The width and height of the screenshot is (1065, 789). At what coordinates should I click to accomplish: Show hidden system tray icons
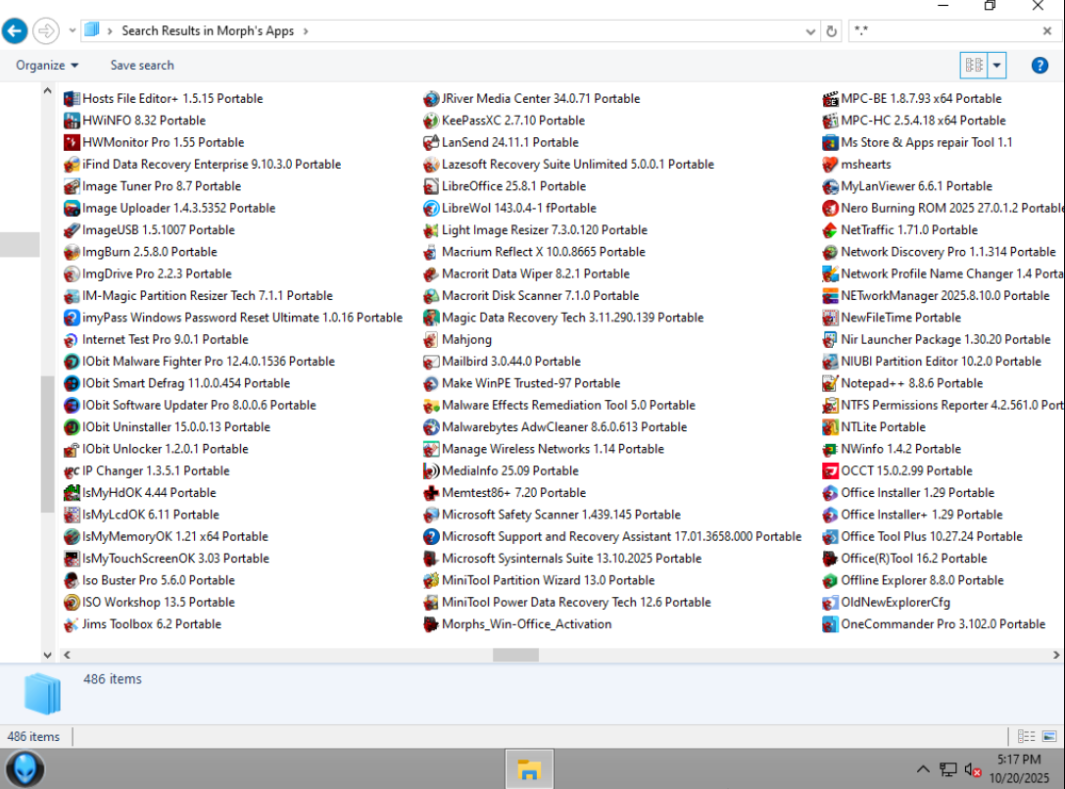(923, 769)
